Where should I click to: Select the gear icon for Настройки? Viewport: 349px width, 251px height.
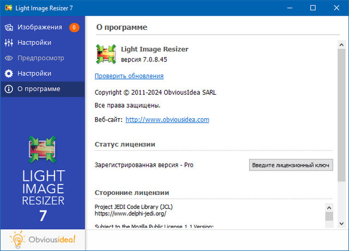(x=9, y=73)
